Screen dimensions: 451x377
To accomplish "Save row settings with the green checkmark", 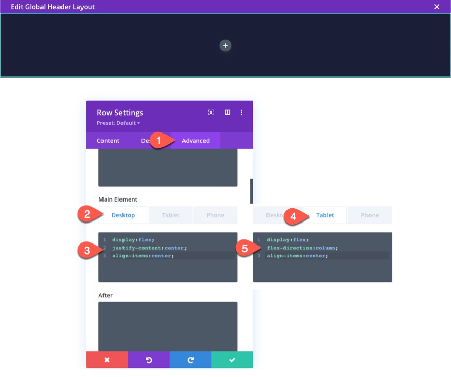I will coord(232,360).
